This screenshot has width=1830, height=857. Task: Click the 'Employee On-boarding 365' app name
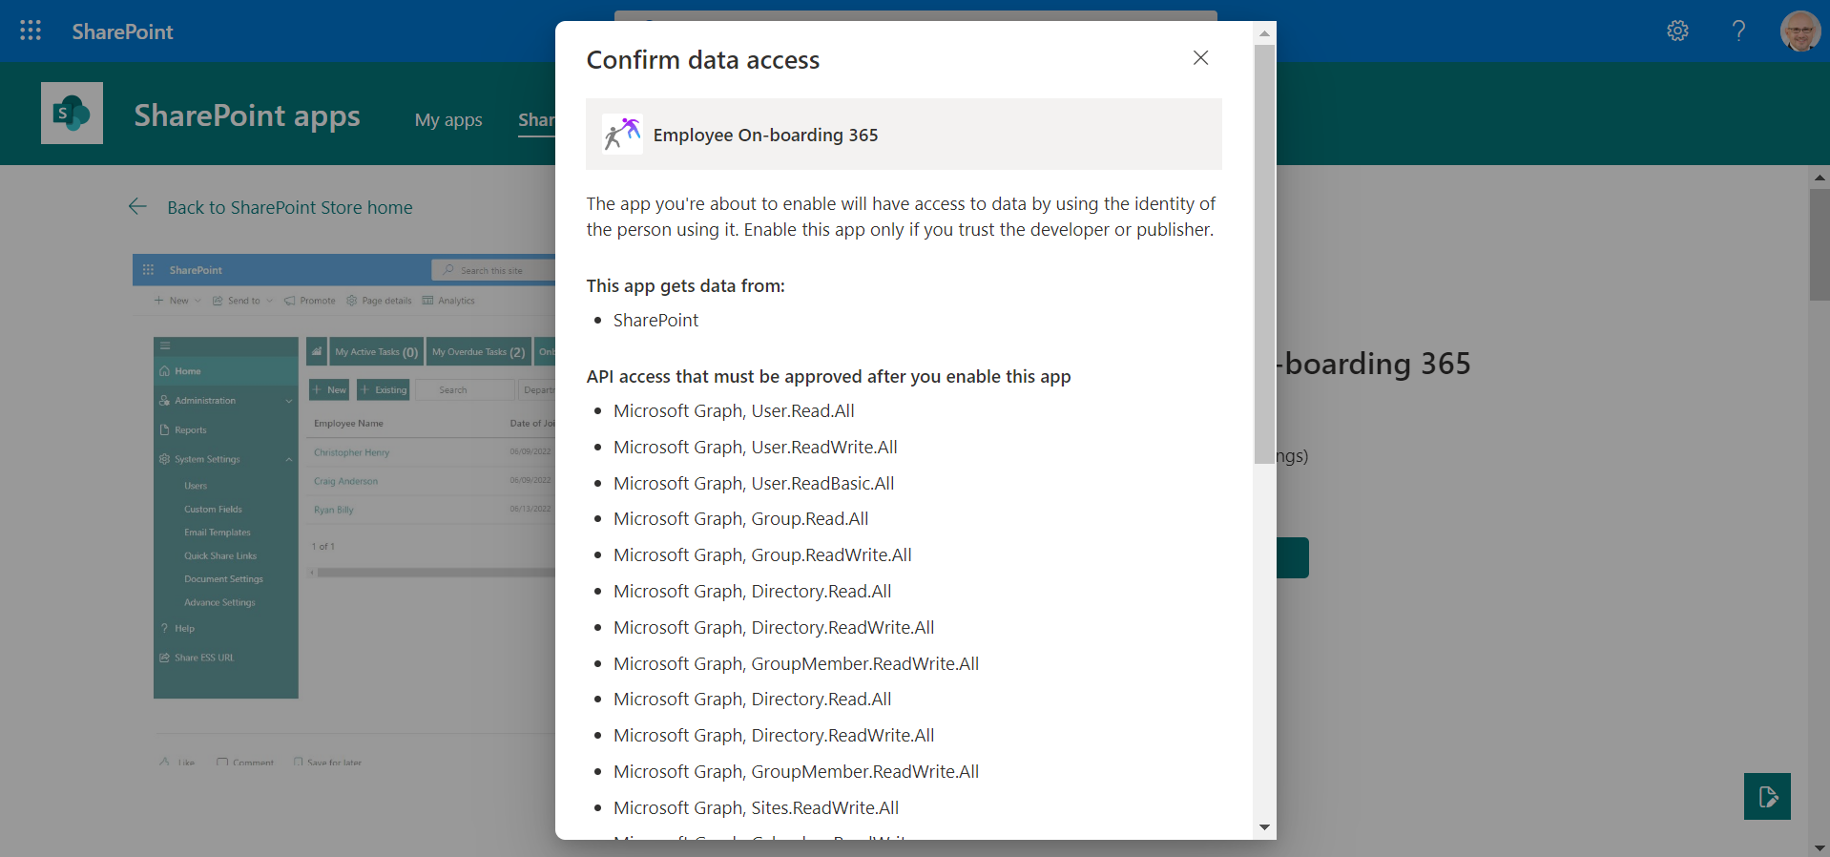765,136
